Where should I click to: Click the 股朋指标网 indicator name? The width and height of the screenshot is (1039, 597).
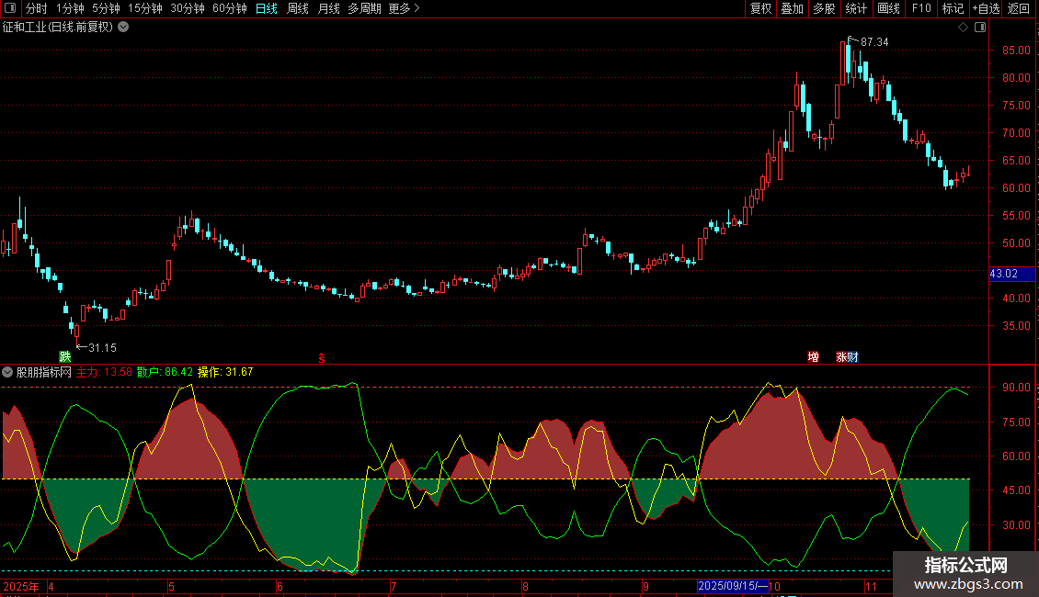coord(44,372)
